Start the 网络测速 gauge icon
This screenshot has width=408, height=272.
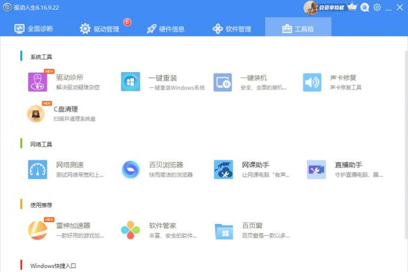pos(38,169)
